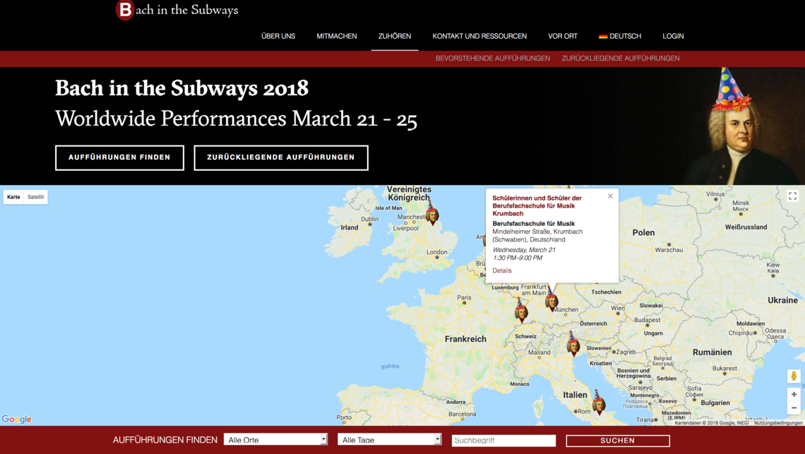
Task: Open the MITMACHEN menu
Action: click(337, 36)
